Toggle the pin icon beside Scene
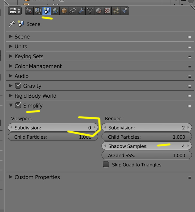Image resolution: width=195 pixels, height=212 pixels. point(12,24)
